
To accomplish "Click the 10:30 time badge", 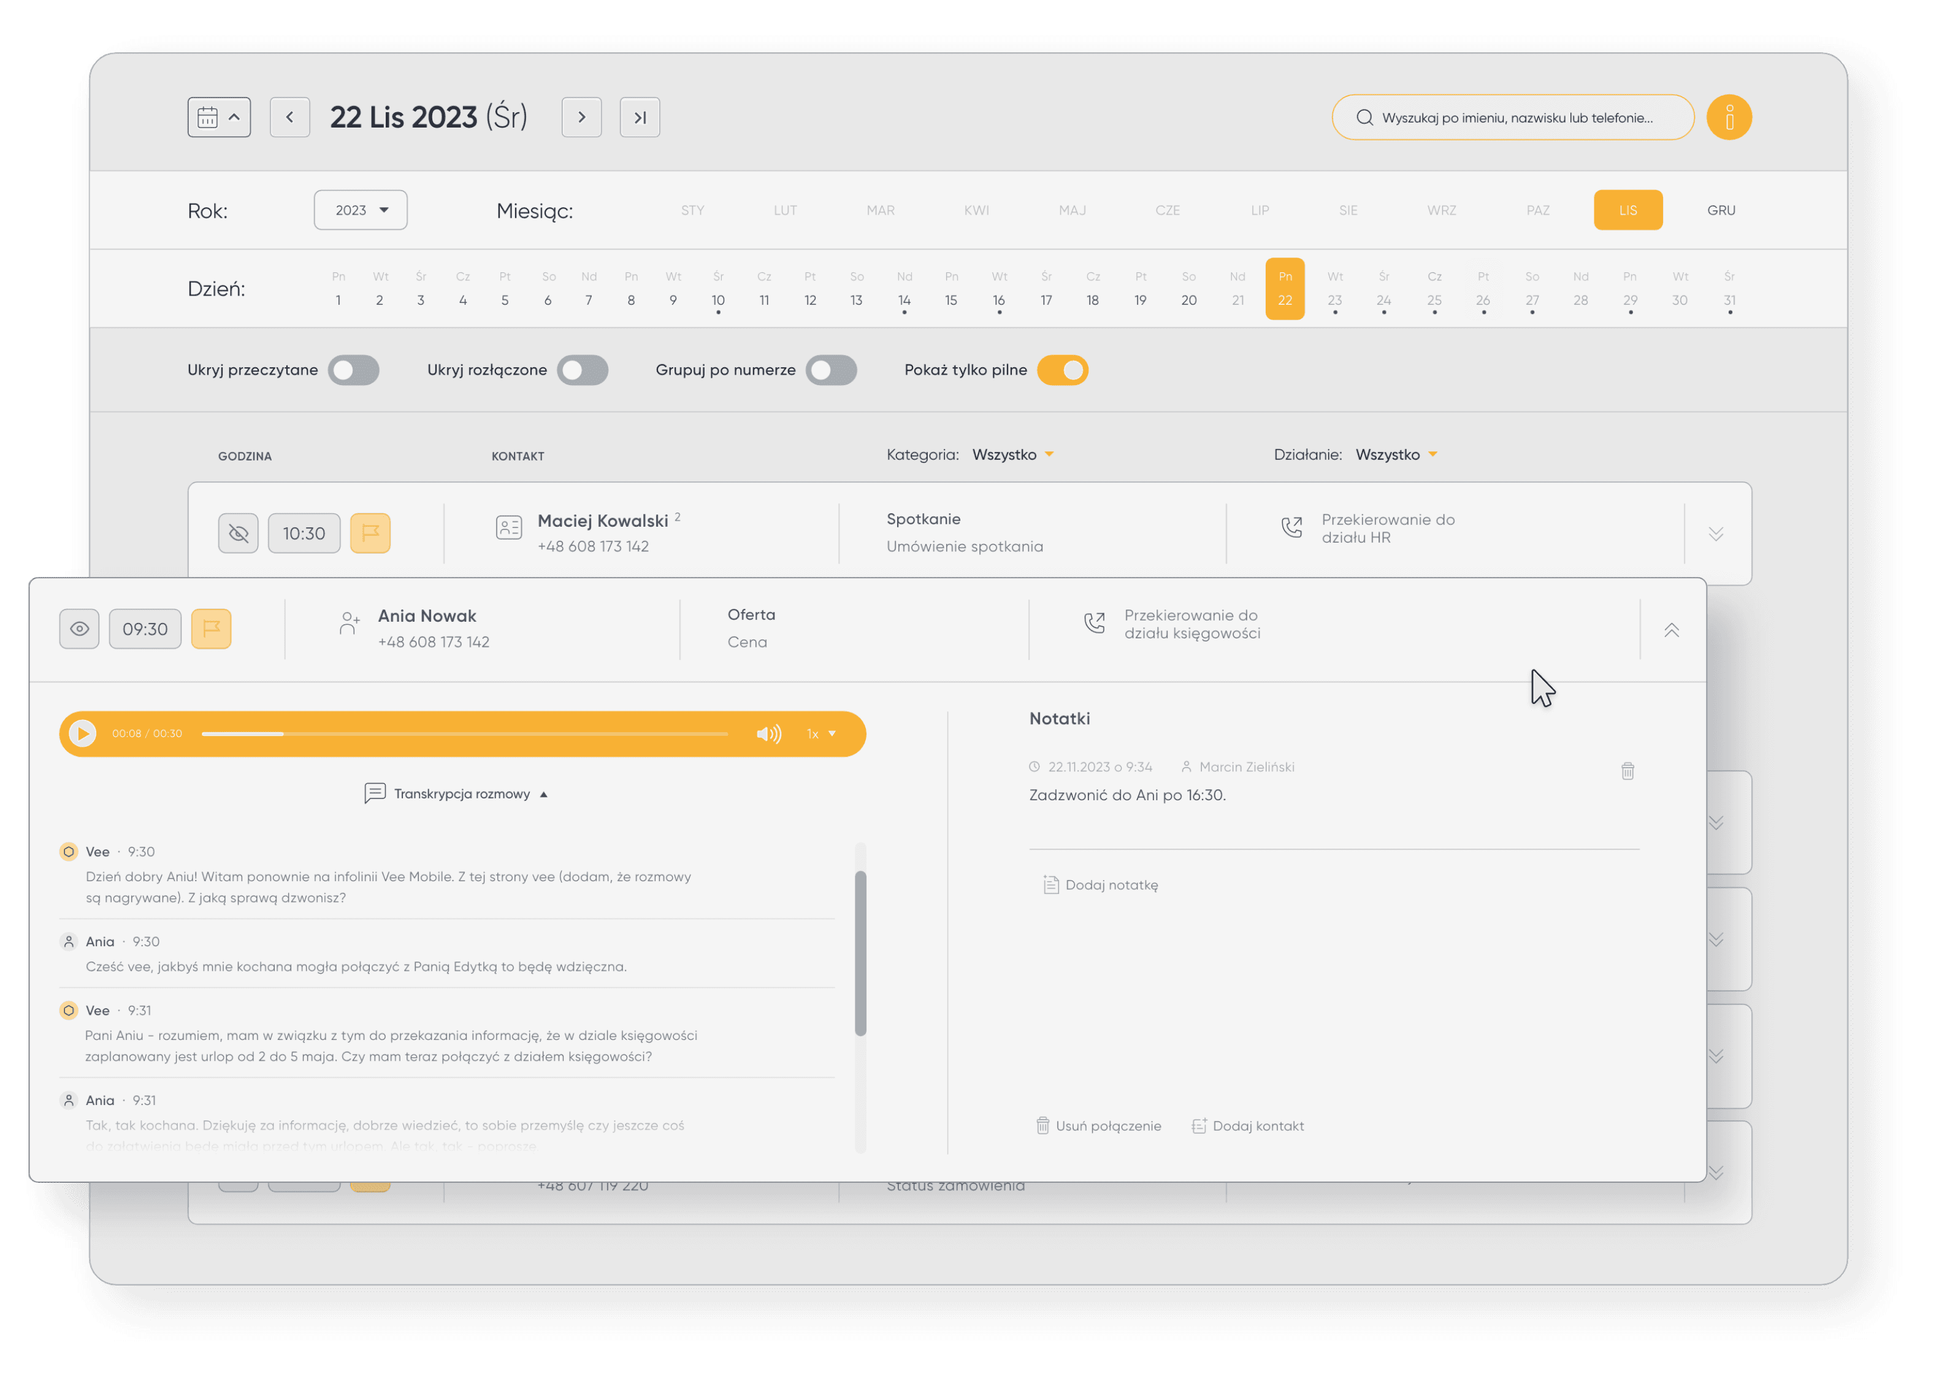I will click(304, 533).
